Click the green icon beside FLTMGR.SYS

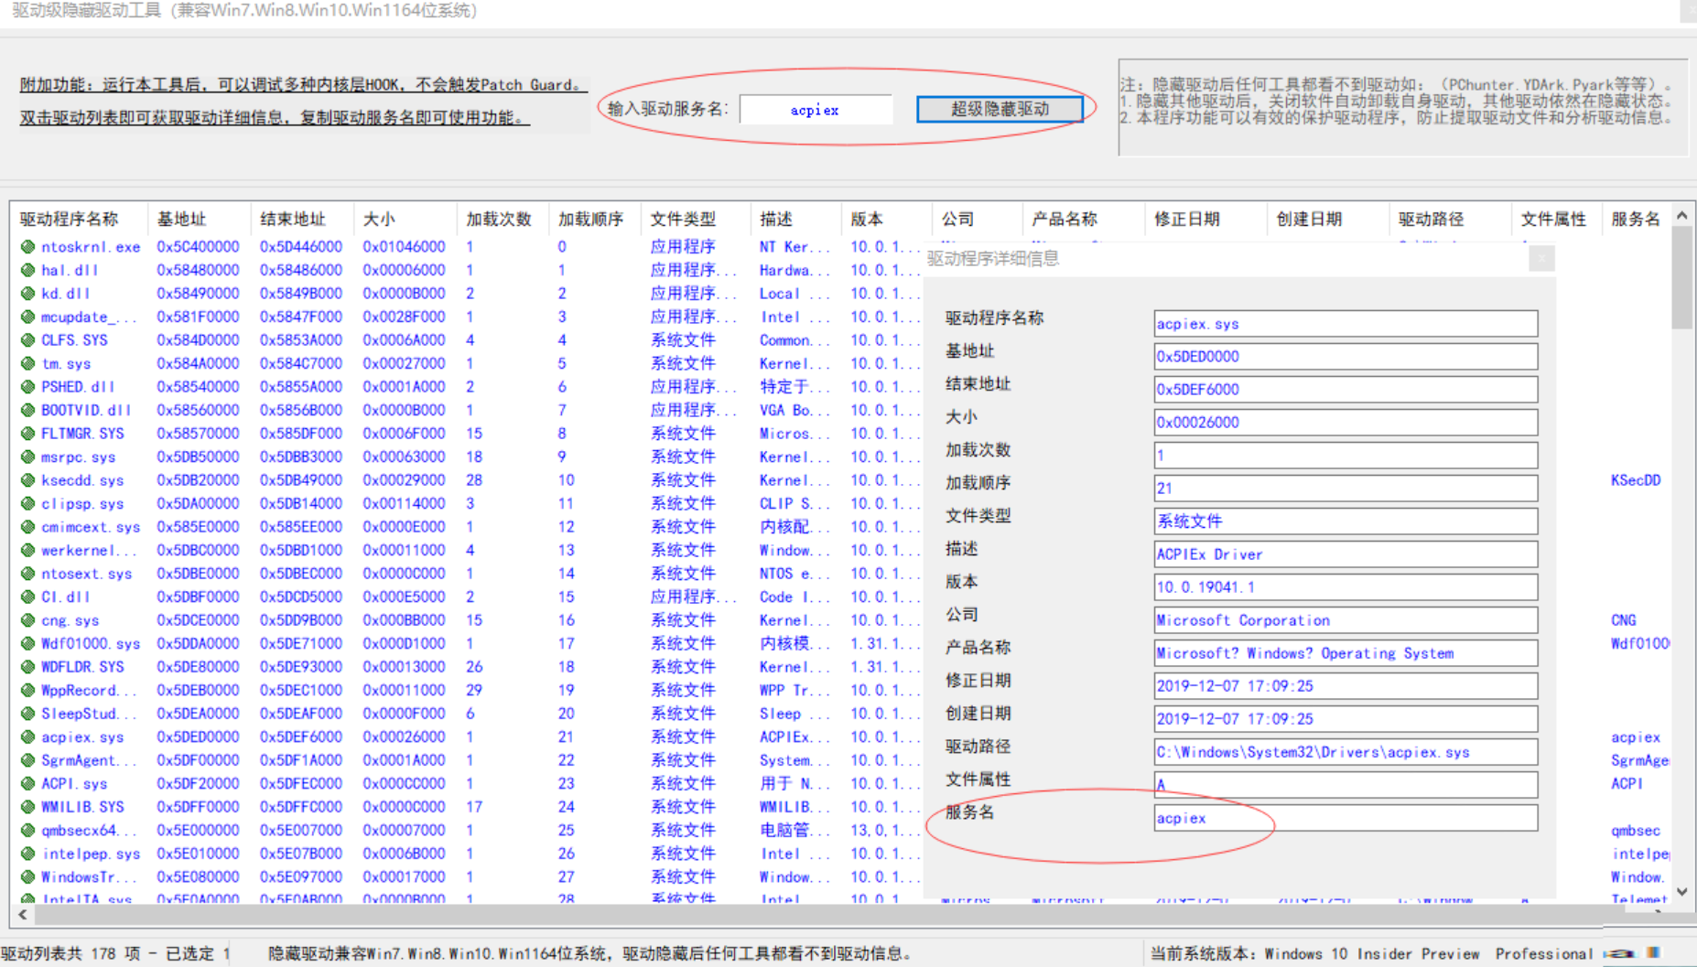[27, 433]
